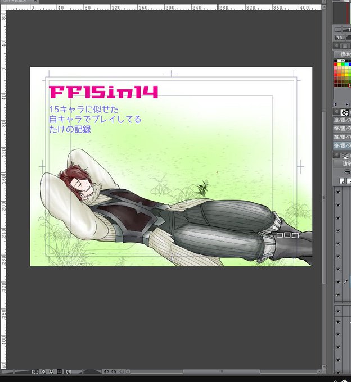351x382 pixels.
Task: Toggle eye on the pen-marked editing layer
Action: tap(338, 282)
